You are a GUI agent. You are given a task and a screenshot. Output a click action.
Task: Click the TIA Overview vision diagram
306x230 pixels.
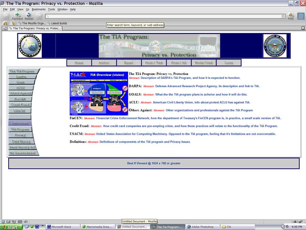[x=99, y=93]
